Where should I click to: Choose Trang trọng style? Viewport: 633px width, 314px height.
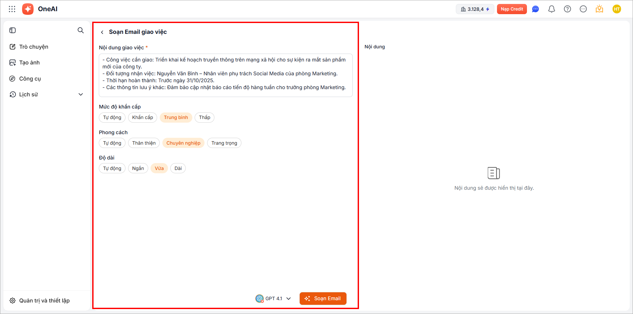click(224, 143)
